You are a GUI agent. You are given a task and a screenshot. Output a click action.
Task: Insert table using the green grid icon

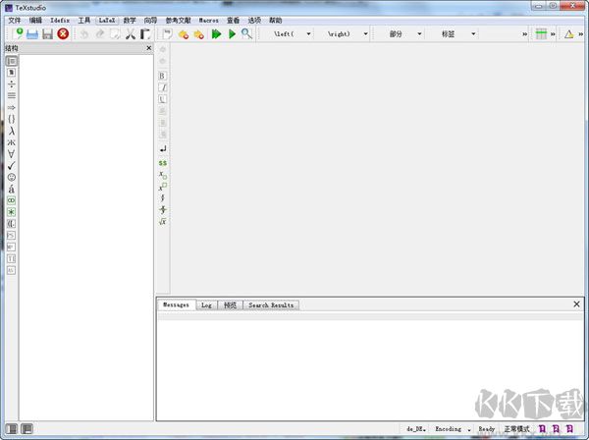click(541, 33)
